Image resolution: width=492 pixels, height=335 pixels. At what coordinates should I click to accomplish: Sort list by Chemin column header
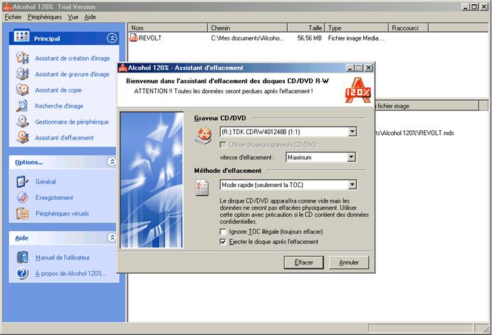click(247, 28)
